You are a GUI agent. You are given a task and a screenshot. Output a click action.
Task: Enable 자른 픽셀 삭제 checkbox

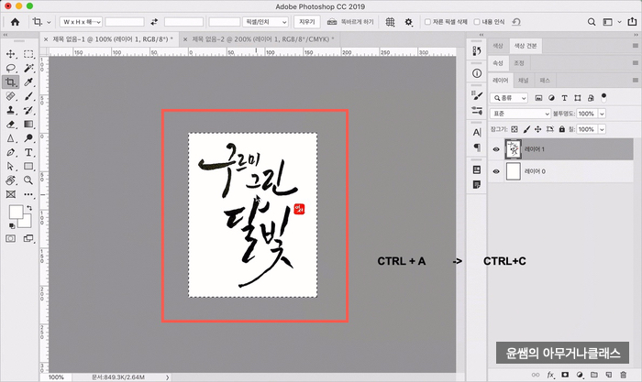point(428,22)
